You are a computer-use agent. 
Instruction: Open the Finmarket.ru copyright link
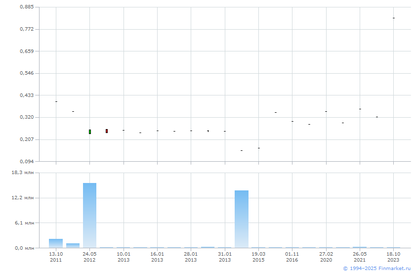376,269
